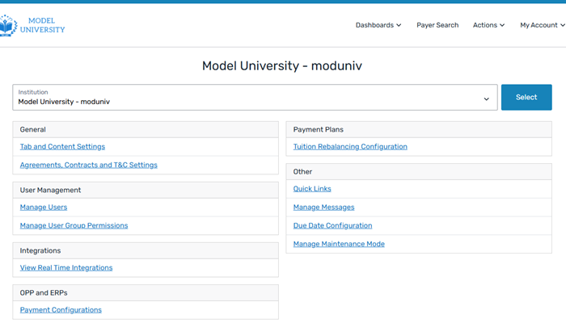This screenshot has height=323, width=566.
Task: Open the Dashboards dropdown menu
Action: [x=378, y=25]
